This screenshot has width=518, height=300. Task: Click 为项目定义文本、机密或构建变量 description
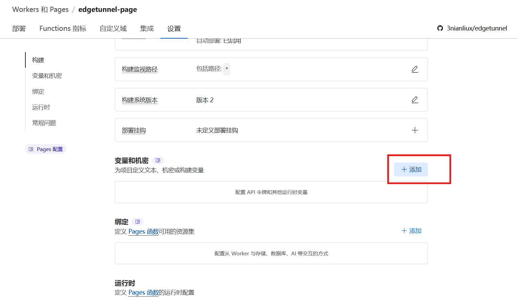pyautogui.click(x=159, y=170)
